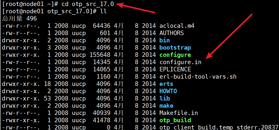Click the '[root@node01 otp_src_17.0]#' prompt
The height and width of the screenshot is (130, 279).
(49, 12)
